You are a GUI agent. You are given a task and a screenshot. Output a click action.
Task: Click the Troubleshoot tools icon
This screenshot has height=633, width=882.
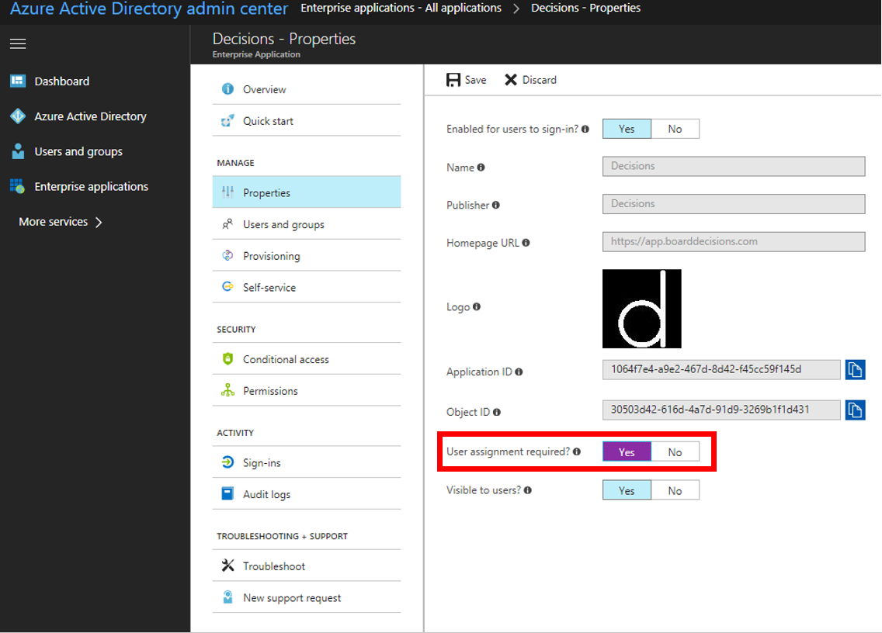227,566
